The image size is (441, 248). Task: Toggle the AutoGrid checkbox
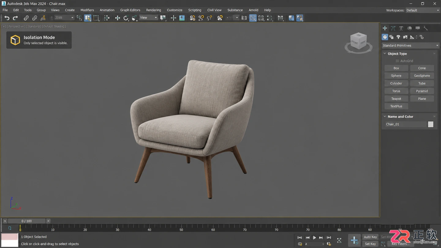click(398, 61)
